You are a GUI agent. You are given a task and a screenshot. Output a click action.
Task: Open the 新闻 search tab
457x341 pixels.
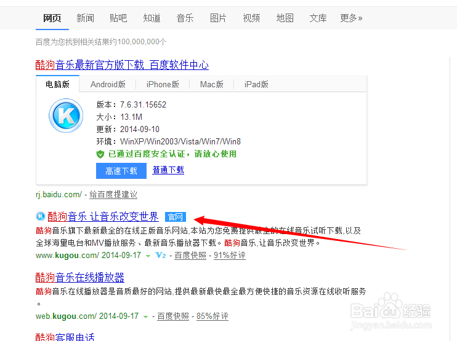pos(85,18)
